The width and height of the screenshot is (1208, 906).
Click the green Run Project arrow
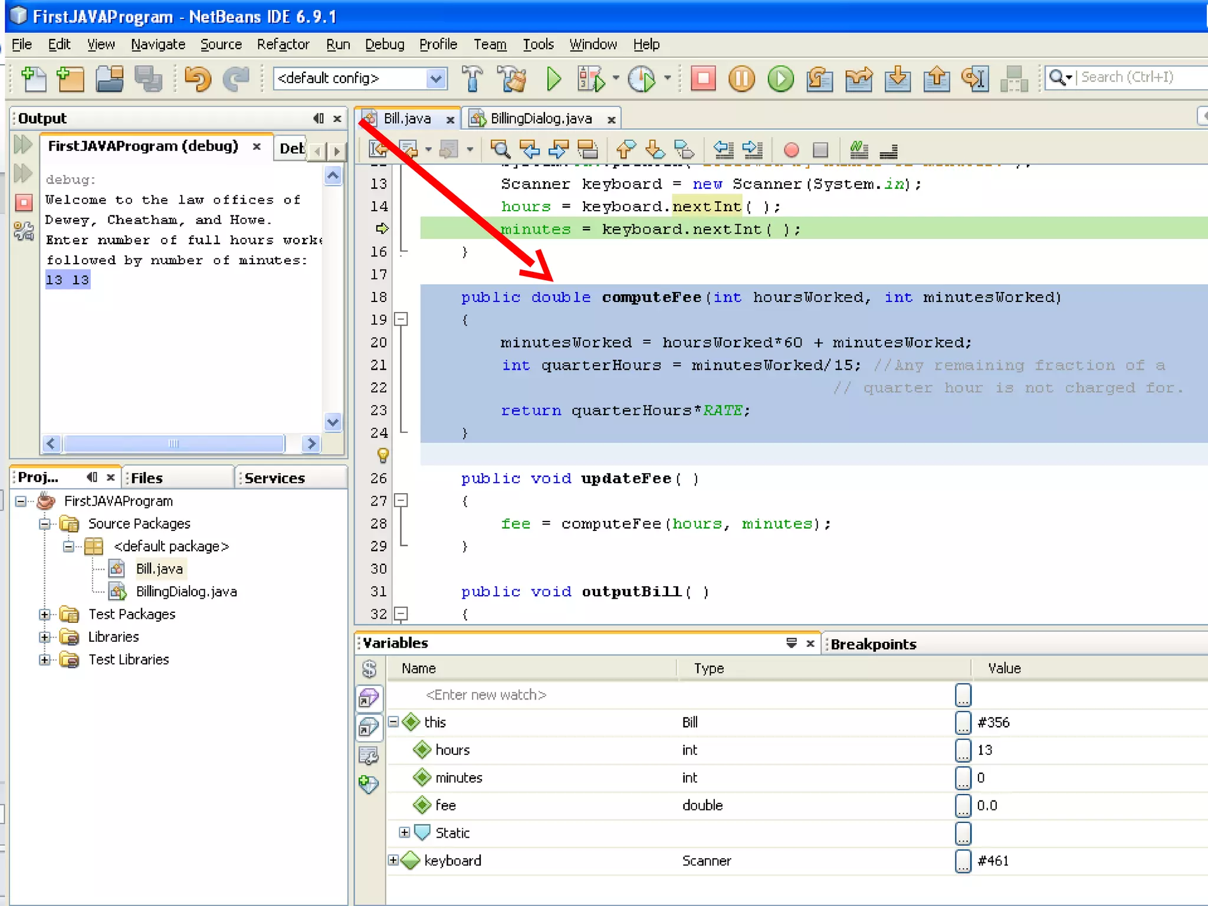click(553, 78)
